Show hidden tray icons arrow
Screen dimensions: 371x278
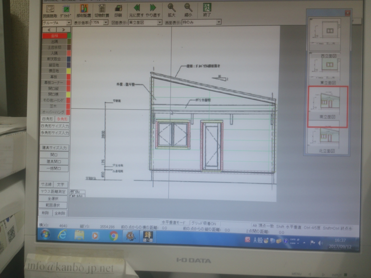pos(304,243)
